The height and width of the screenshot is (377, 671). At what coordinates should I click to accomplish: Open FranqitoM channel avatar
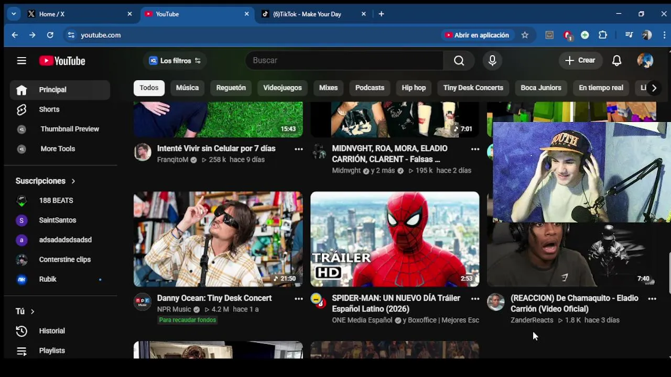coord(142,152)
